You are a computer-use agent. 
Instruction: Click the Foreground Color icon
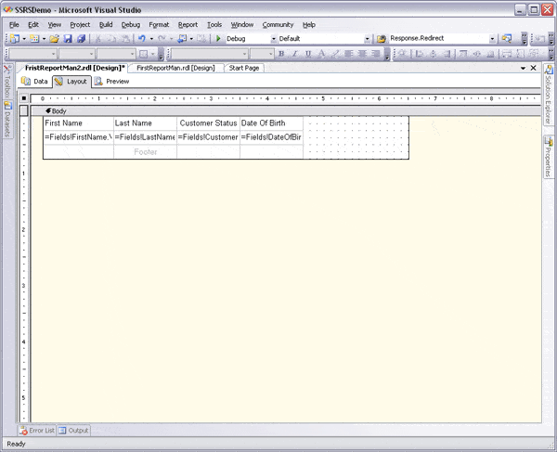pyautogui.click(x=321, y=54)
